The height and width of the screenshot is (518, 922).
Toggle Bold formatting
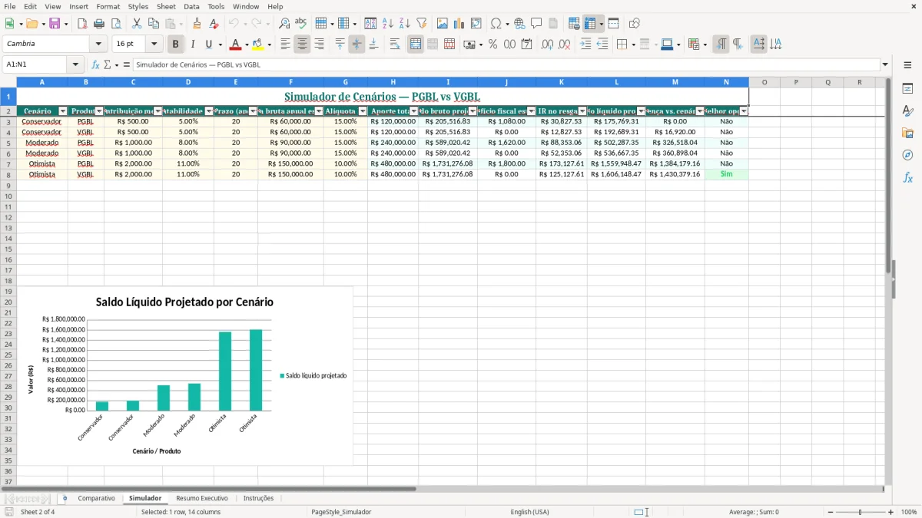tap(176, 45)
